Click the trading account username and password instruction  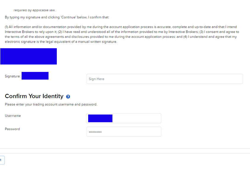(x=51, y=104)
